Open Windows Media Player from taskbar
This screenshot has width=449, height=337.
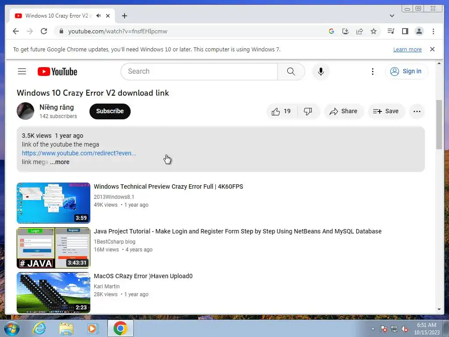[x=93, y=328]
